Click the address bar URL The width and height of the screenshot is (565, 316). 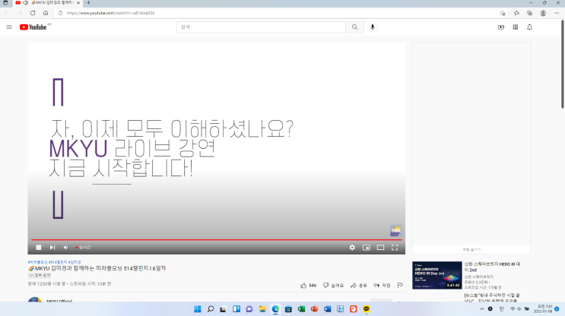tap(110, 13)
